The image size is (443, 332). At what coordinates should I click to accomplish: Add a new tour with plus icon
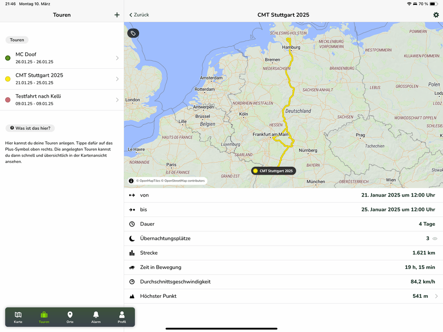(117, 15)
